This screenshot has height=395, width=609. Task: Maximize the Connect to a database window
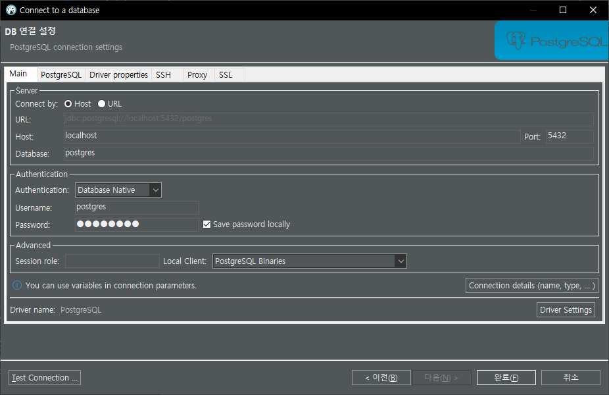pyautogui.click(x=563, y=10)
